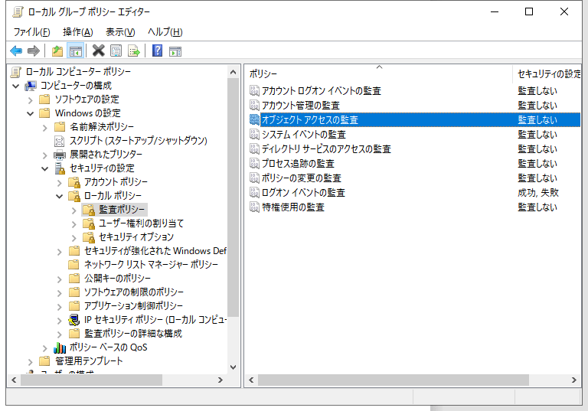Screen dimensions: 588x411
Task: Expand the 管理用テンプレート tree node
Action: coord(31,361)
